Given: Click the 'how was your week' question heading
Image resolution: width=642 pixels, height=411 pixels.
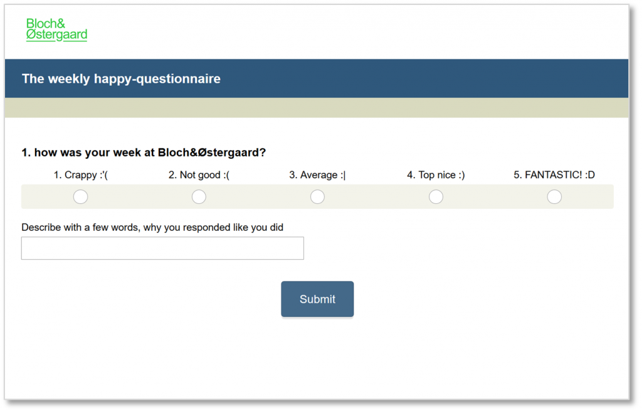Looking at the screenshot, I should pyautogui.click(x=144, y=152).
